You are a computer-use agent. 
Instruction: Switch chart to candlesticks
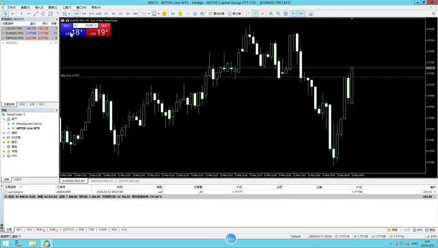pos(255,14)
